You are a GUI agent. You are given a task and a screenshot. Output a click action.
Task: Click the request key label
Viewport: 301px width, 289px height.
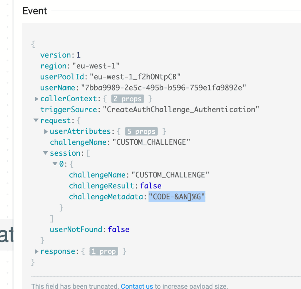[56, 120]
